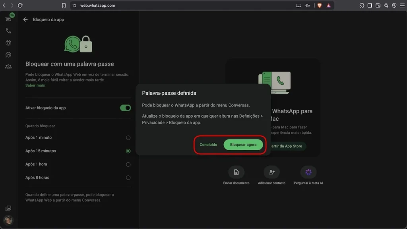The image size is (407, 229).
Task: Click the Enviar documento icon
Action: point(236,172)
